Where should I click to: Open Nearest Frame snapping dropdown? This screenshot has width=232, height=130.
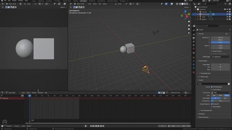click(177, 93)
